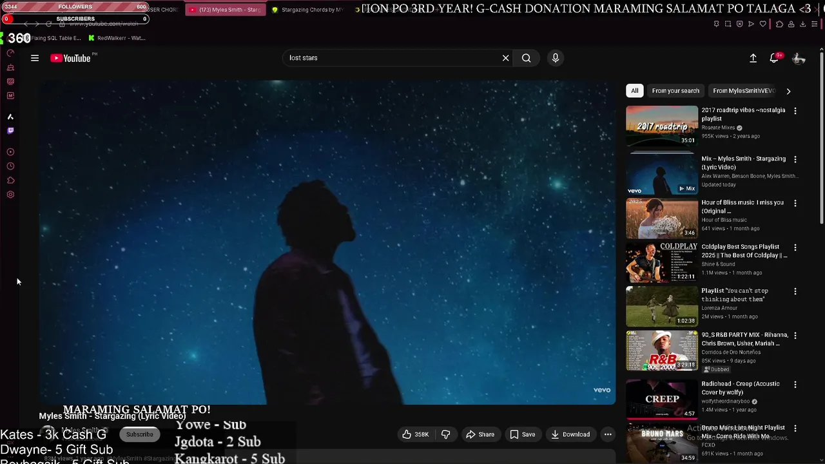
Task: Switch to Myles Smith - Stargazing browser tab
Action: tap(226, 10)
